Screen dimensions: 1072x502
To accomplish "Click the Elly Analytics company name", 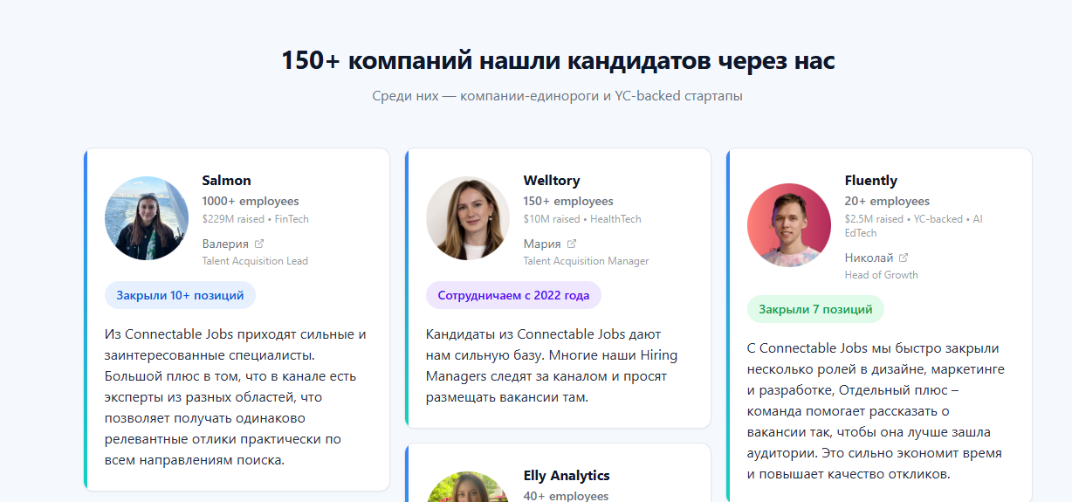I will click(567, 476).
